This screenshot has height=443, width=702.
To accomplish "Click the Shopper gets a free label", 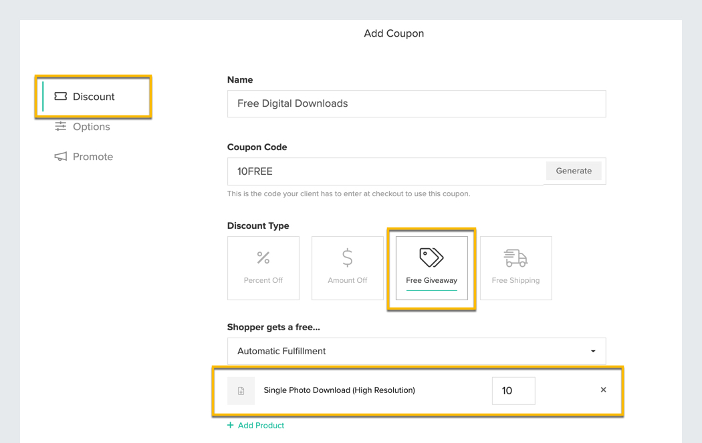I will point(273,327).
